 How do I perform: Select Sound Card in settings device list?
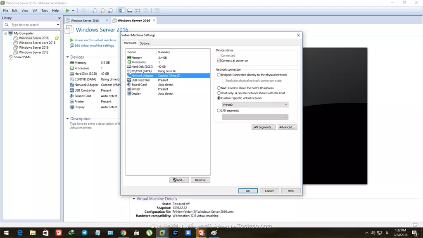coord(168,85)
